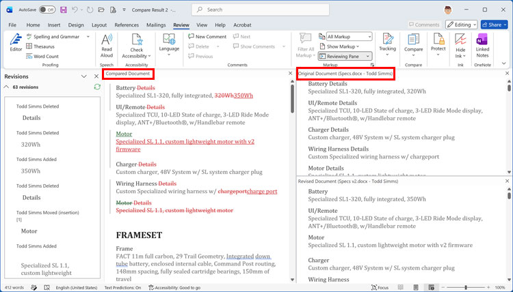Screen dimensions: 513x292
Task: Open the Language tool
Action: coord(169,44)
